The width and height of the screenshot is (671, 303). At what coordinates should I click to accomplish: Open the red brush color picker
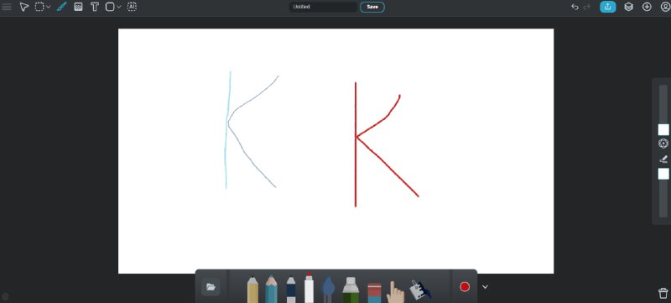tap(465, 287)
